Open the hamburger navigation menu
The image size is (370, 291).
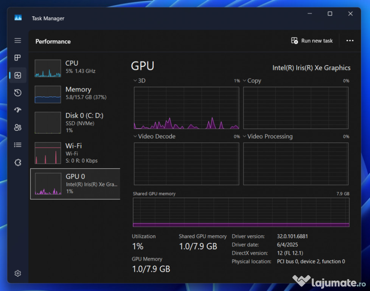(x=18, y=41)
